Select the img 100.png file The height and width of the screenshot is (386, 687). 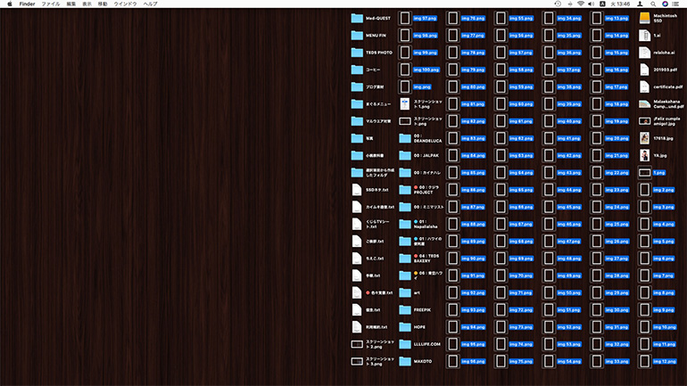(406, 70)
